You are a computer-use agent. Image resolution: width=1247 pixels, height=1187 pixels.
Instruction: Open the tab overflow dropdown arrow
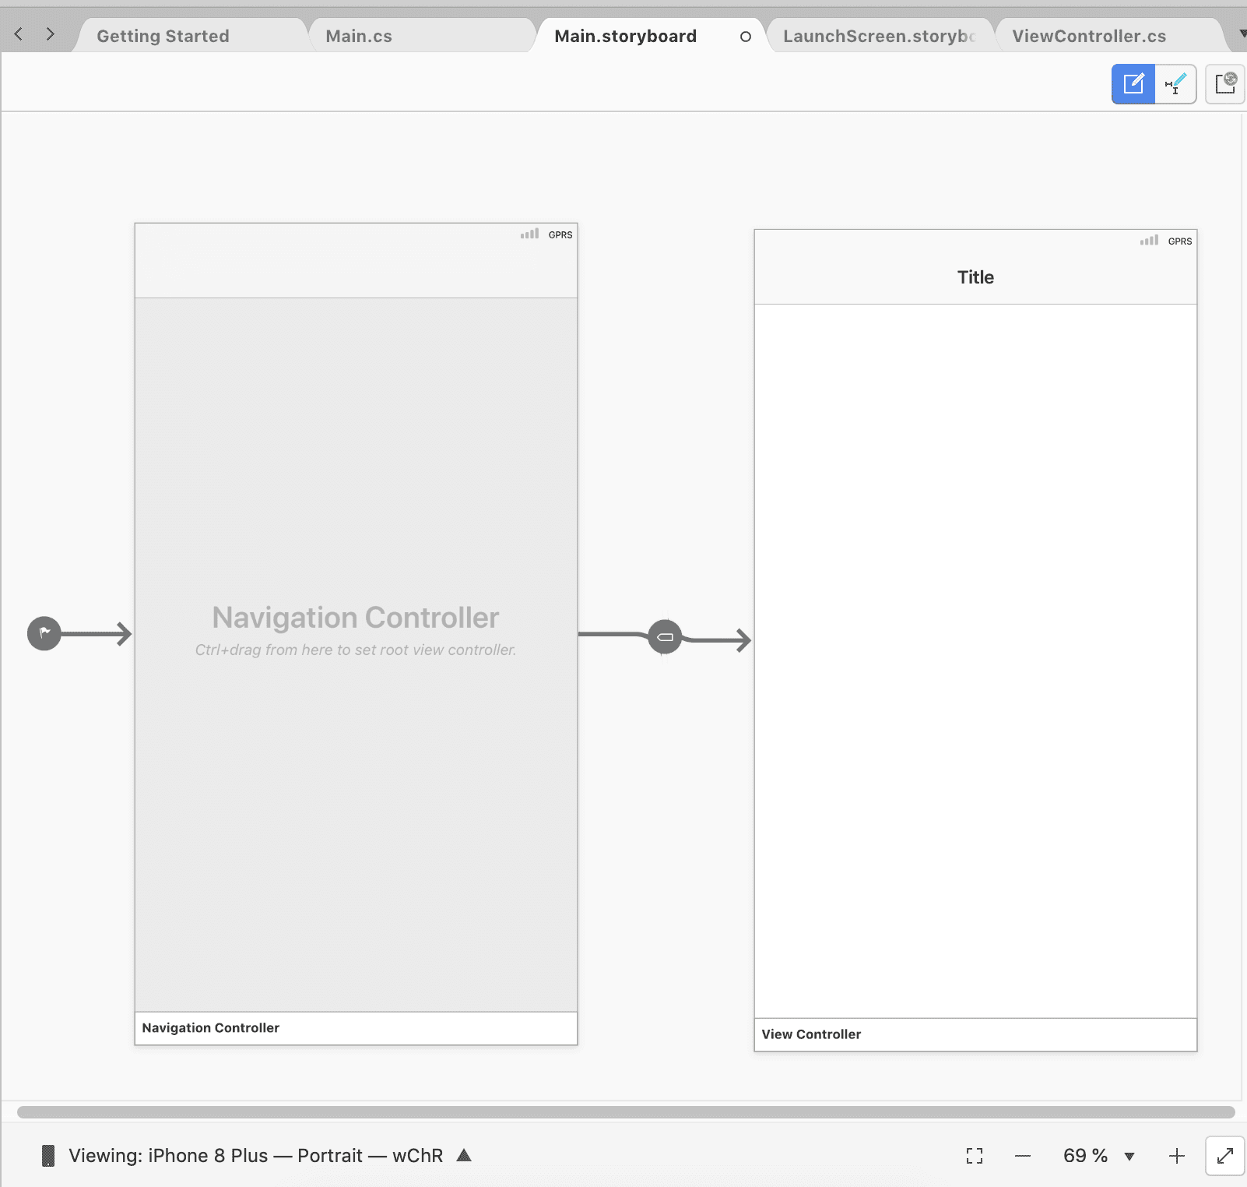point(1242,34)
